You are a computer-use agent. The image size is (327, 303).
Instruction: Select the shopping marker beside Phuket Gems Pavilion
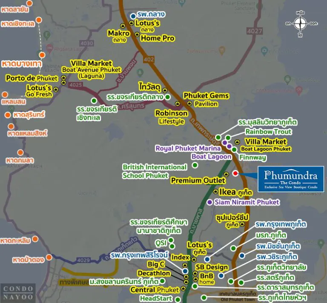click(x=189, y=103)
